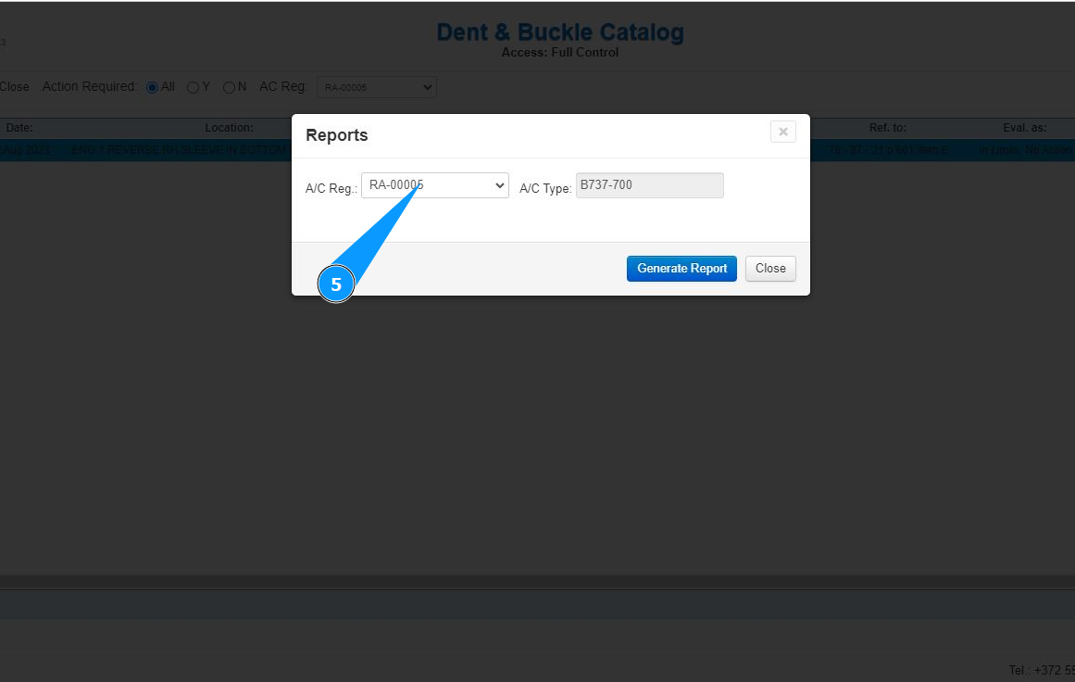Select the All radio for Action Required

coord(152,87)
